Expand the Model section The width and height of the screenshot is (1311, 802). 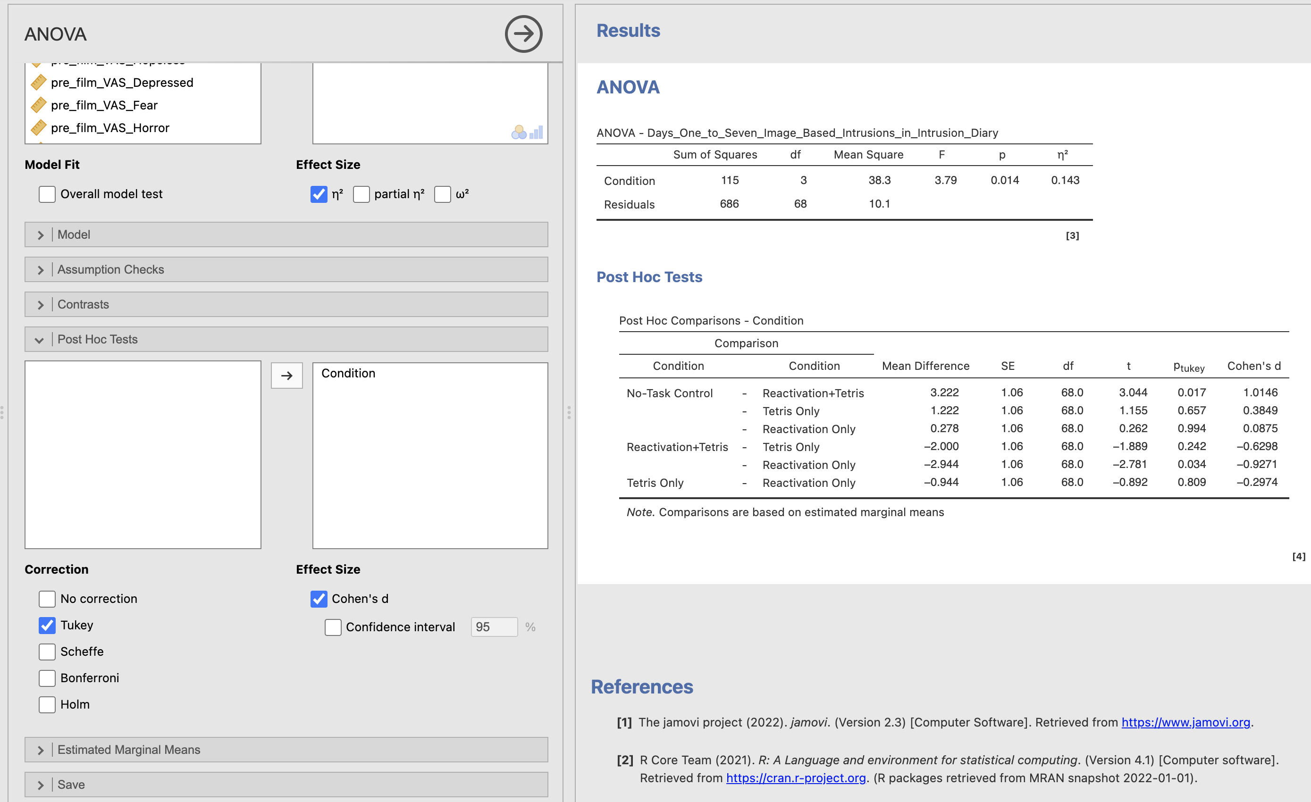point(286,234)
